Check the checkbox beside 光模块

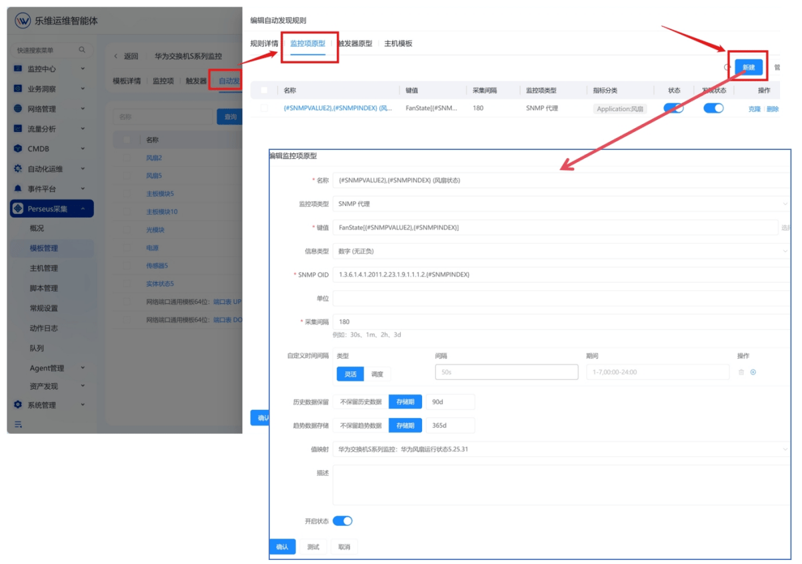(127, 230)
